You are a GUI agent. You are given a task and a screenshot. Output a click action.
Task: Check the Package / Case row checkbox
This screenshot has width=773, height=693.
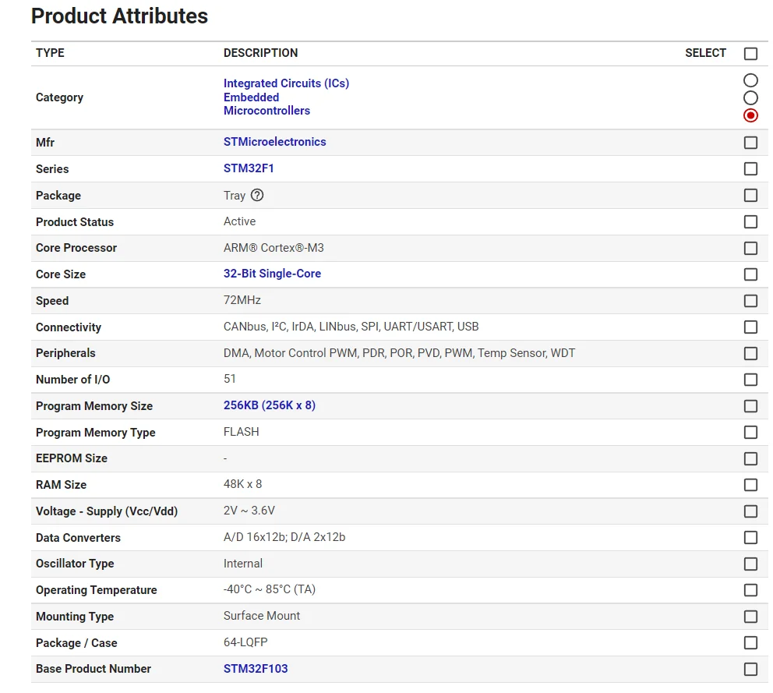(750, 642)
